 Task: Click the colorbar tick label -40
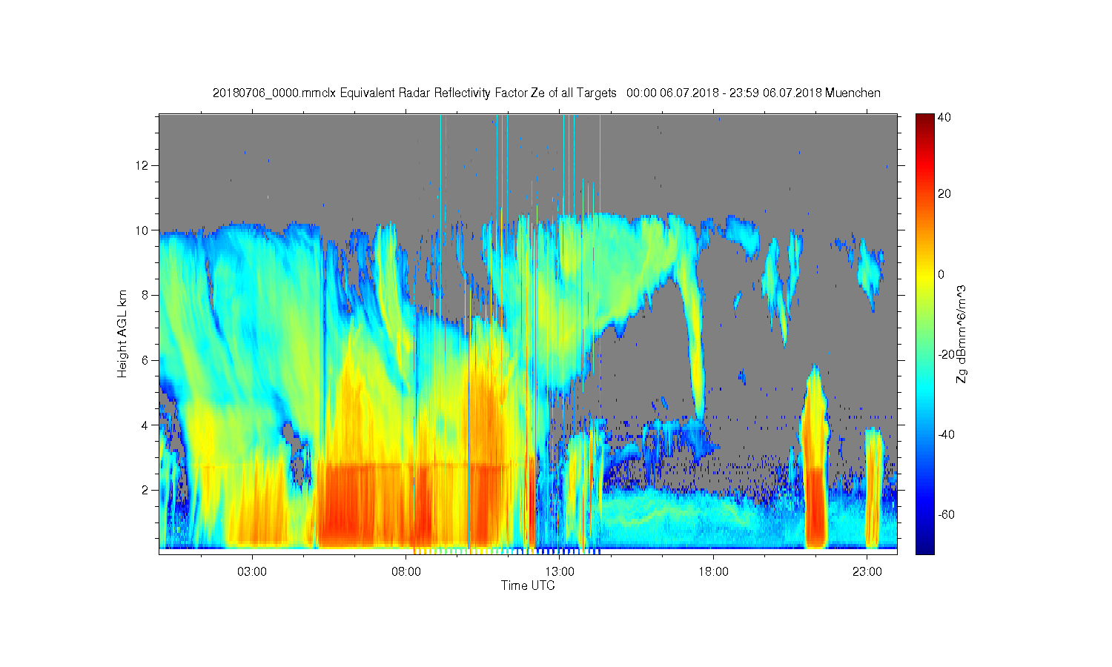(946, 434)
